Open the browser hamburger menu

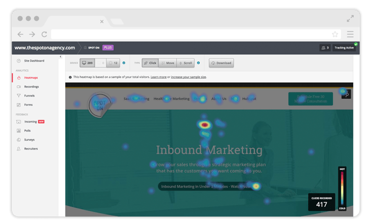click(x=350, y=35)
